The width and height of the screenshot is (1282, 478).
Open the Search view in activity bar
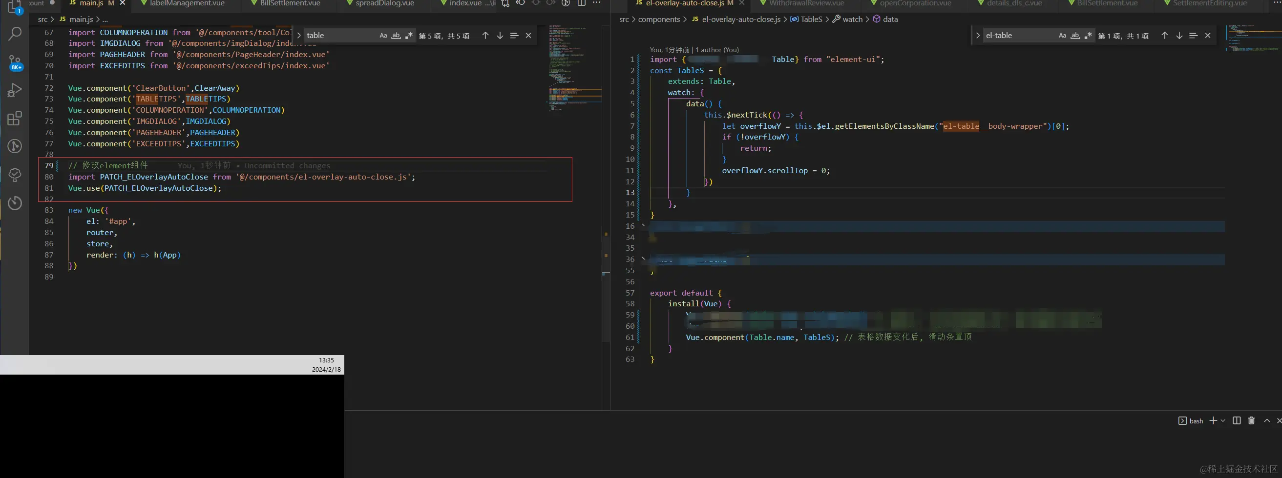(15, 34)
